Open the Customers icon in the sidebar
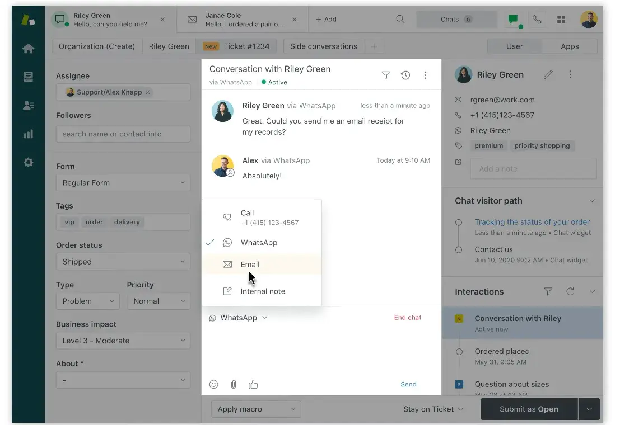The width and height of the screenshot is (620, 425). [28, 105]
